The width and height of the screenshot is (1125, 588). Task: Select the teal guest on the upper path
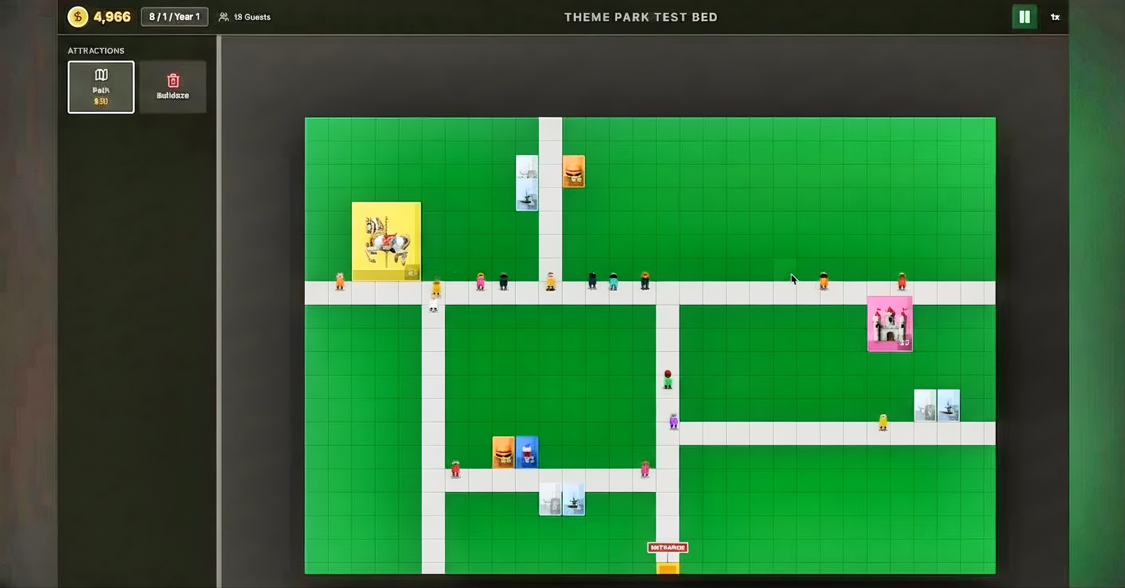[614, 282]
